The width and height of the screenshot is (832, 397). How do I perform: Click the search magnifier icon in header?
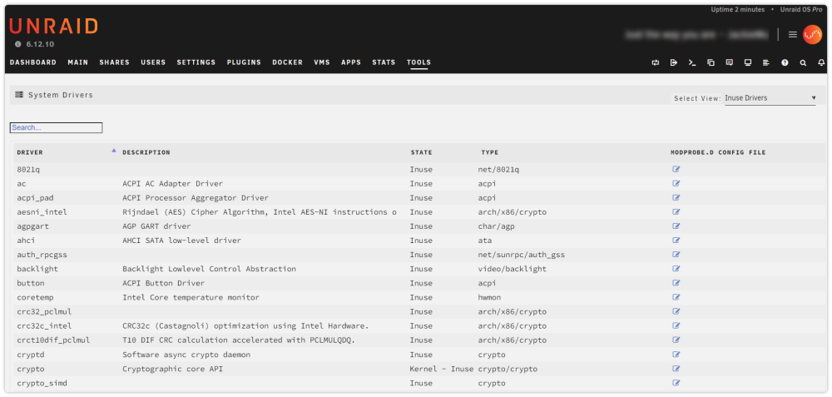click(804, 62)
